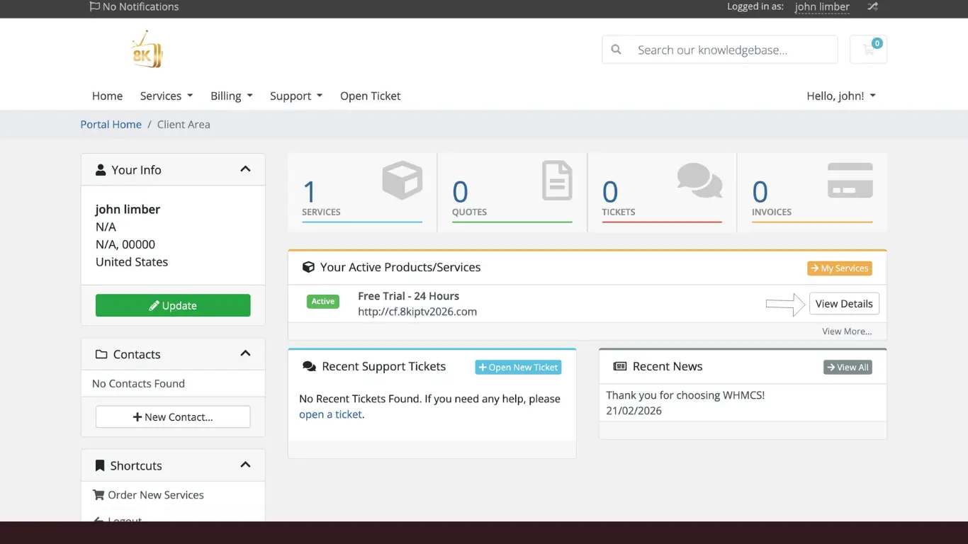Image resolution: width=968 pixels, height=544 pixels.
Task: Click the shuffle icon beside john limber
Action: coord(872,6)
